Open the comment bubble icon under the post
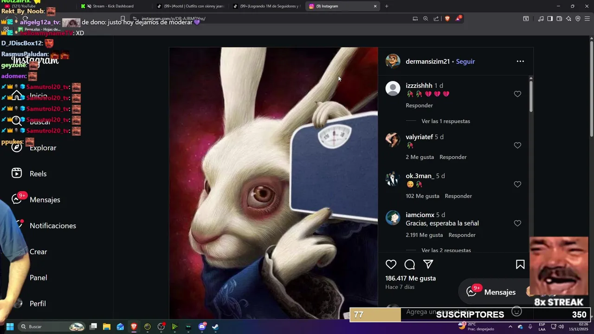This screenshot has height=334, width=594. point(409,264)
